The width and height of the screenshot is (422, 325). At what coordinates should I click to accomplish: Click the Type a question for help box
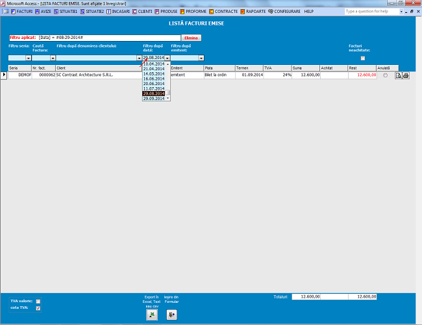coord(372,11)
